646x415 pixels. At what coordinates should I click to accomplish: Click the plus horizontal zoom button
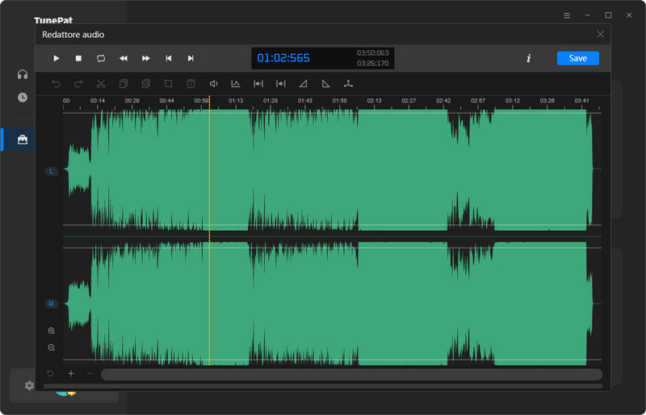[71, 374]
